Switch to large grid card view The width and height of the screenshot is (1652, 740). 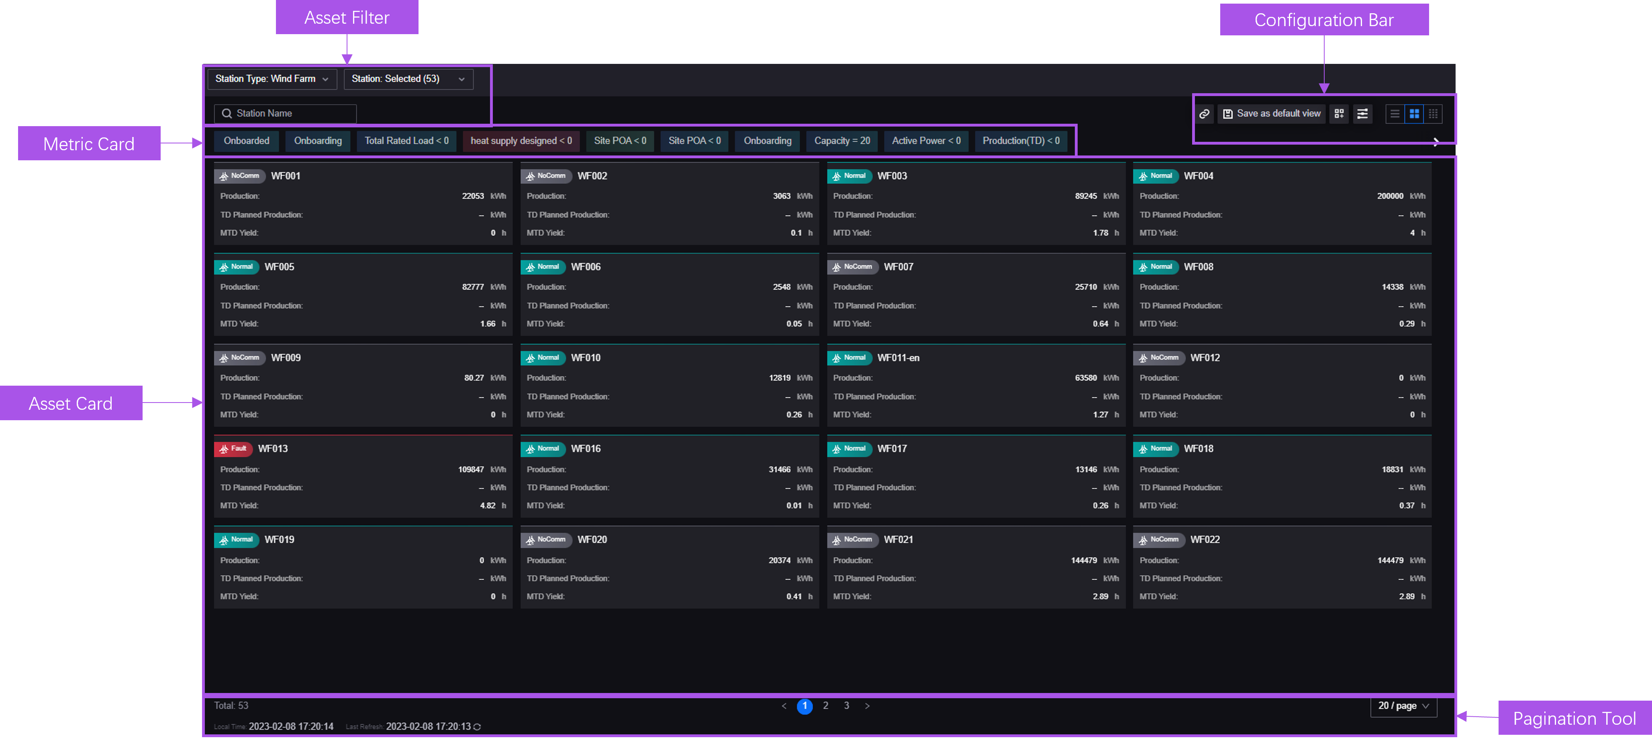1413,114
